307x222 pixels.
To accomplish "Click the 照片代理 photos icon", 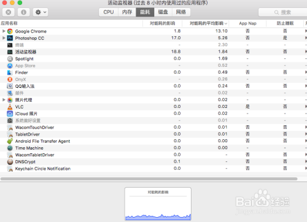I will tap(10, 100).
